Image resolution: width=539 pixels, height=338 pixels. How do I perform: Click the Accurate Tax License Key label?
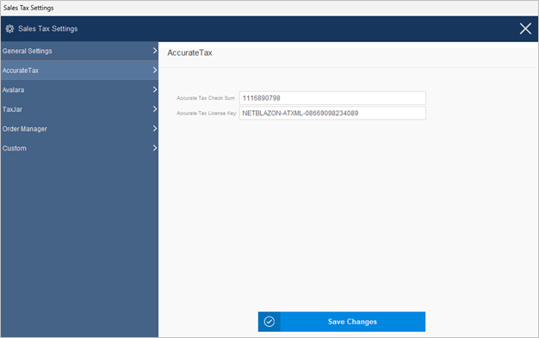coord(207,113)
